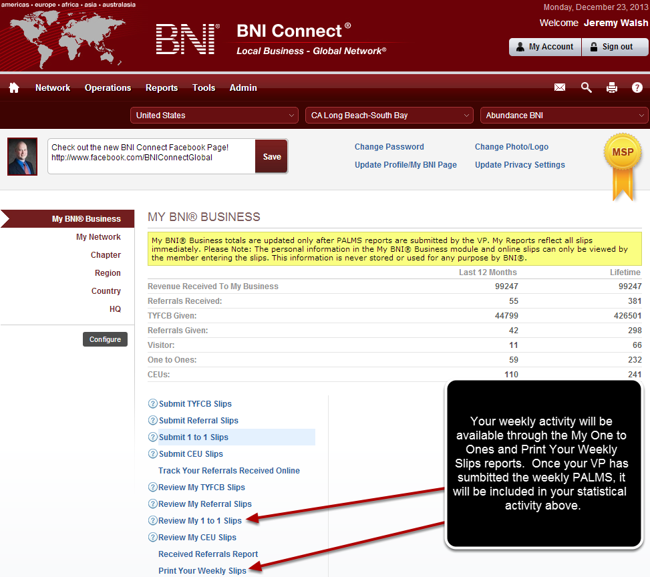Open Submit 1 to 1 Slips link

(x=194, y=437)
